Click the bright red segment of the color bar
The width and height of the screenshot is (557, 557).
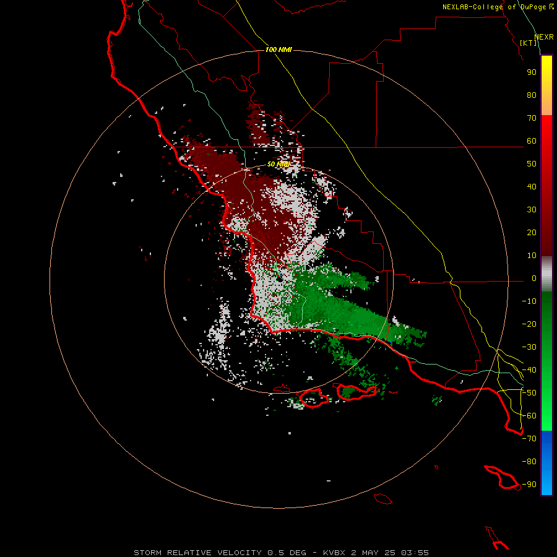coord(546,186)
